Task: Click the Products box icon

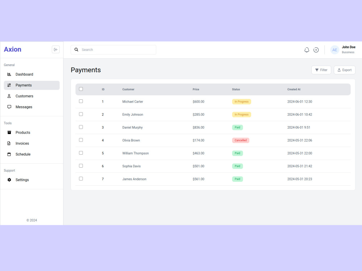Action: click(x=9, y=133)
